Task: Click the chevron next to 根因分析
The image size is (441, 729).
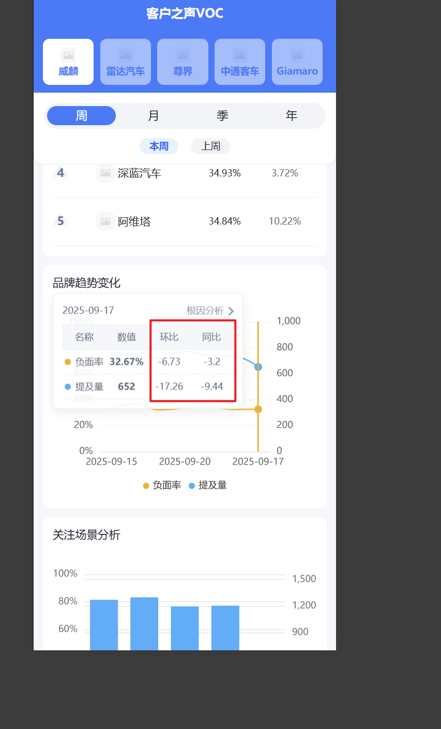Action: [x=231, y=311]
